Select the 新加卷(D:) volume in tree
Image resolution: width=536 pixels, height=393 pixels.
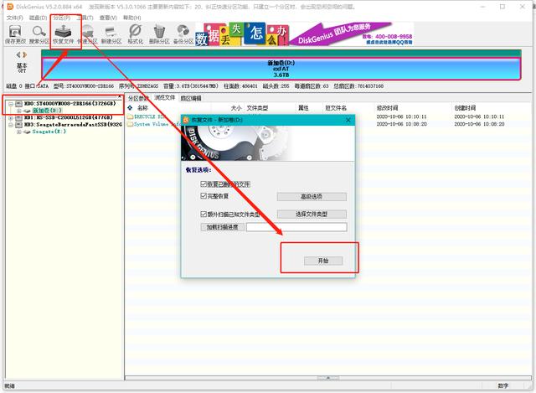47,111
